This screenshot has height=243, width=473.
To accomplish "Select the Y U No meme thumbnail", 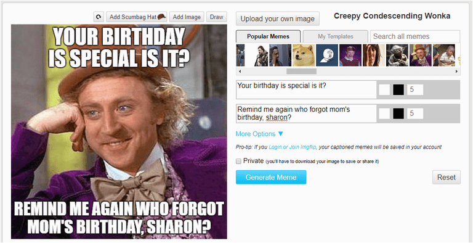I will pos(327,56).
